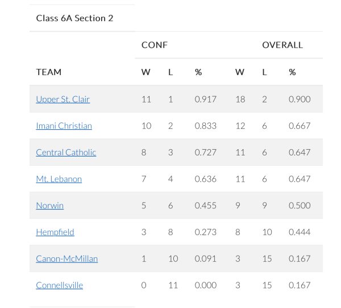Screen dimensions: 341x308
Task: Select the Hempfield team link
Action: [x=55, y=232]
